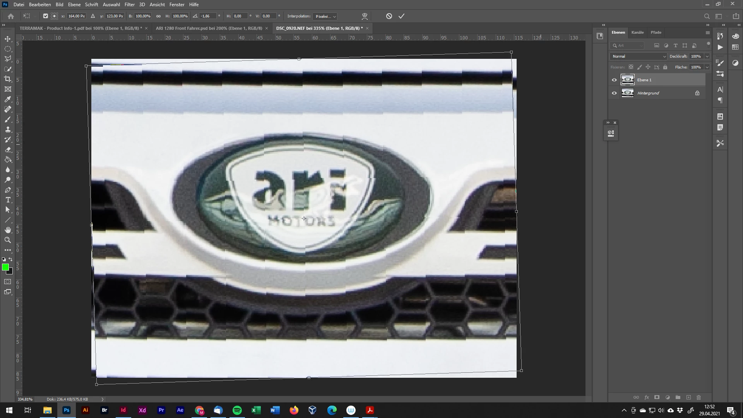Select the Clone Stamp tool
The image size is (743, 418).
pyautogui.click(x=8, y=130)
